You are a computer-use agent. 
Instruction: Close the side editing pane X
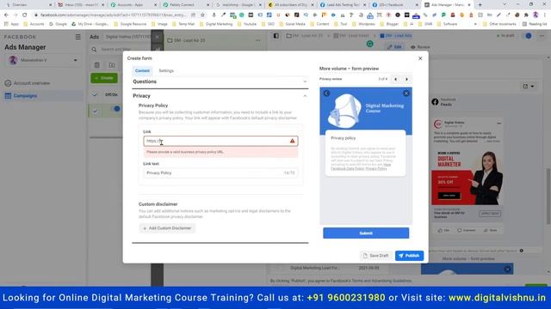158,36
